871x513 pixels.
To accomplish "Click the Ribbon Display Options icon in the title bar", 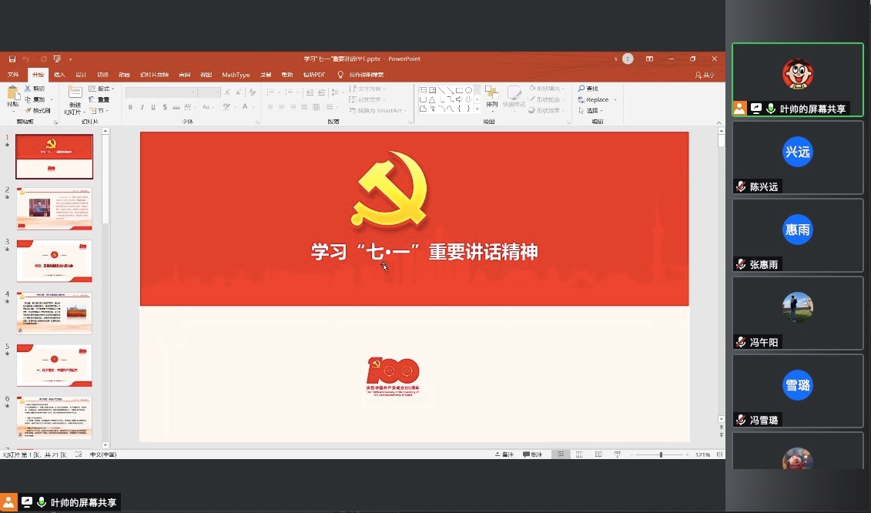I will click(649, 59).
